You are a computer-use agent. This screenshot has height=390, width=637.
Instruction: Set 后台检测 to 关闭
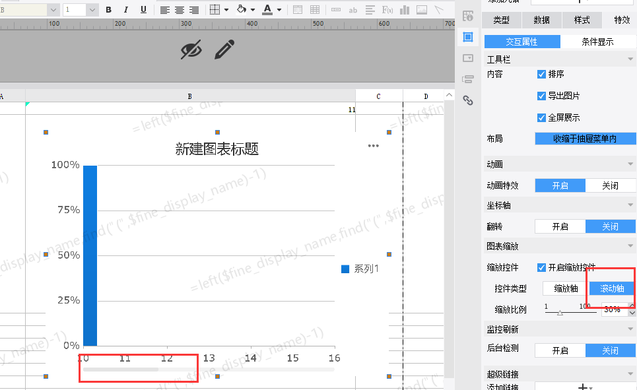pos(610,350)
